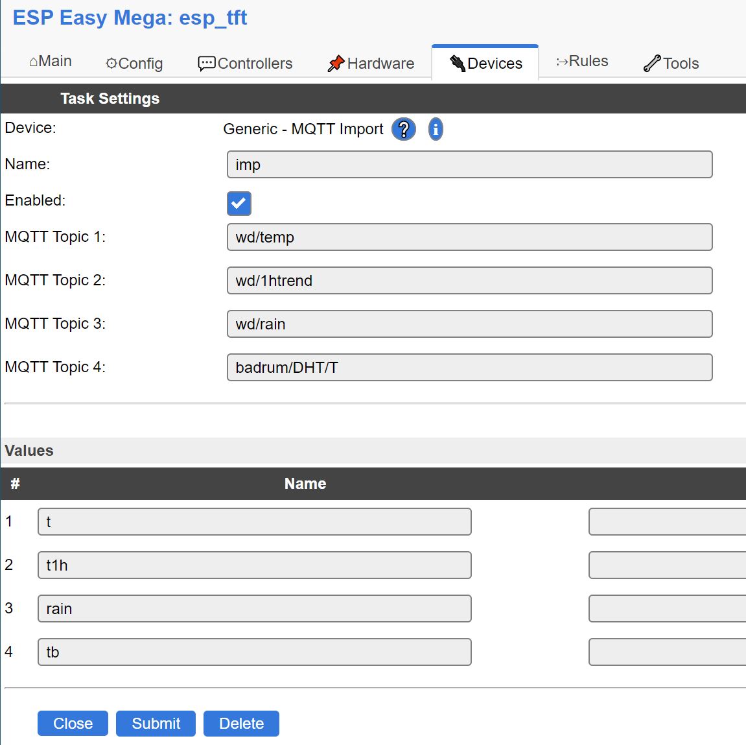Viewport: 746px width, 745px height.
Task: Click the 'Name' column header in Values table
Action: [x=305, y=484]
